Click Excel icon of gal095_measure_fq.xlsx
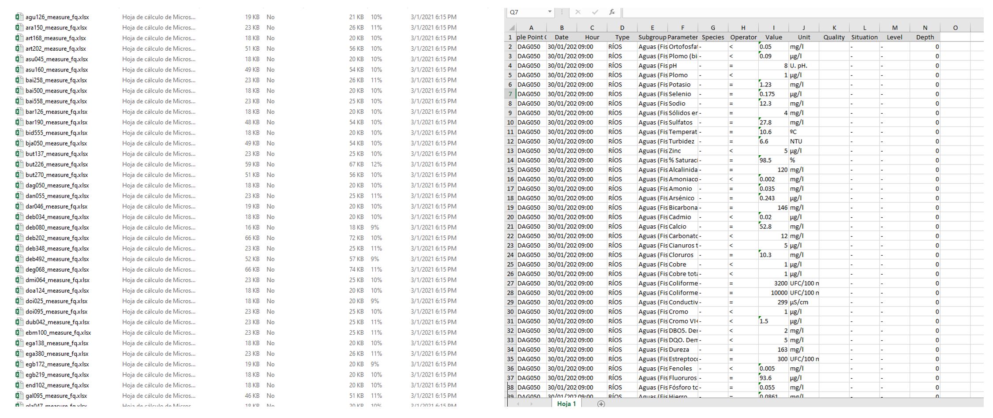 tap(19, 396)
